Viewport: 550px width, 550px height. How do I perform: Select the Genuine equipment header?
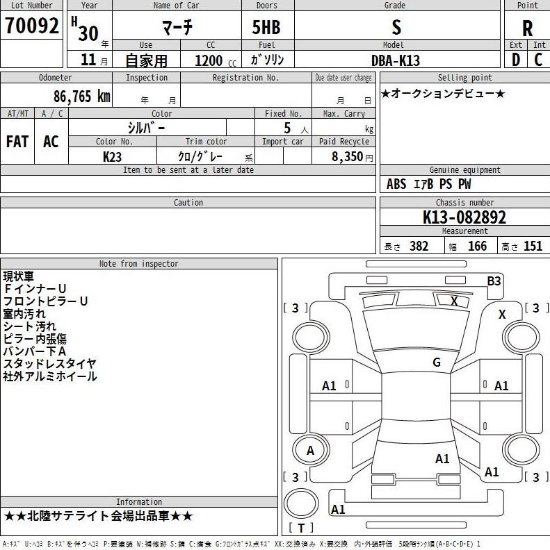[465, 169]
